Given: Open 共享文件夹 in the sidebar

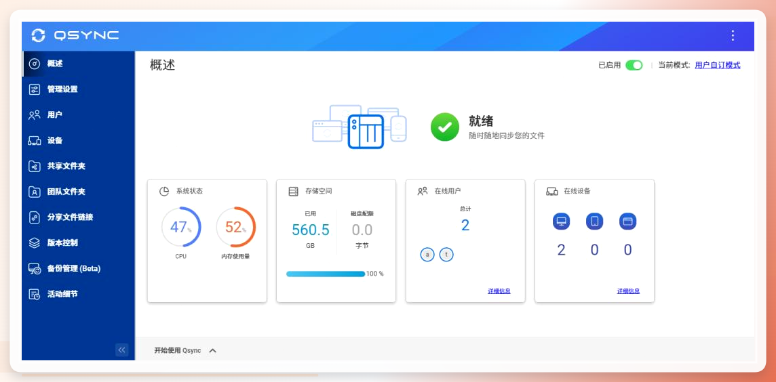Looking at the screenshot, I should pos(78,166).
